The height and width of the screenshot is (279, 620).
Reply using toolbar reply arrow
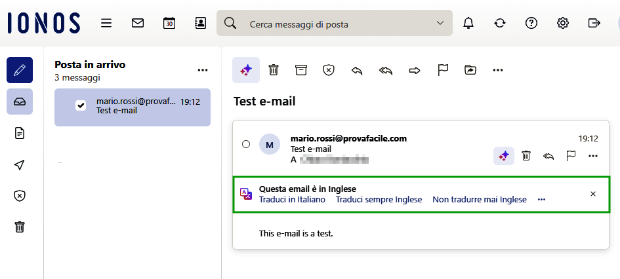(357, 70)
